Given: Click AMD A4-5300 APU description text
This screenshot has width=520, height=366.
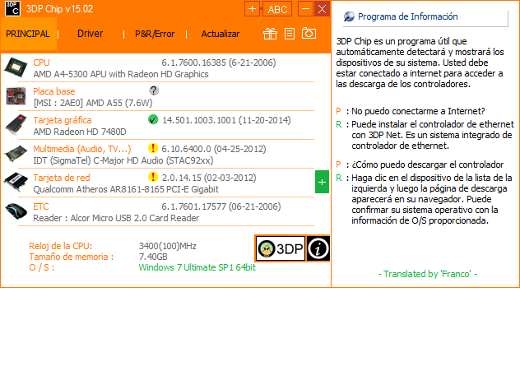Looking at the screenshot, I should (x=121, y=74).
